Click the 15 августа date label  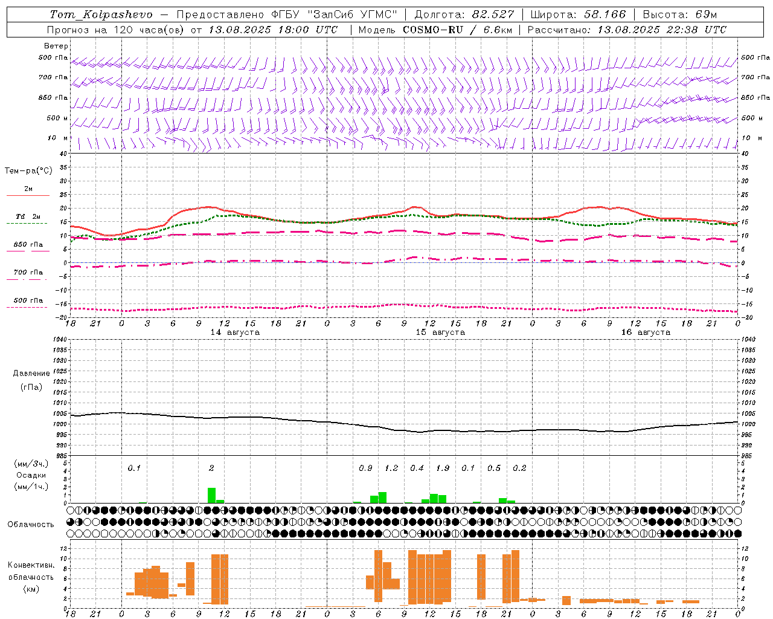pyautogui.click(x=440, y=332)
